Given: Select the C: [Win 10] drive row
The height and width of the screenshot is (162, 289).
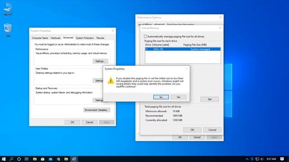Looking at the screenshot, I should pyautogui.click(x=182, y=49).
